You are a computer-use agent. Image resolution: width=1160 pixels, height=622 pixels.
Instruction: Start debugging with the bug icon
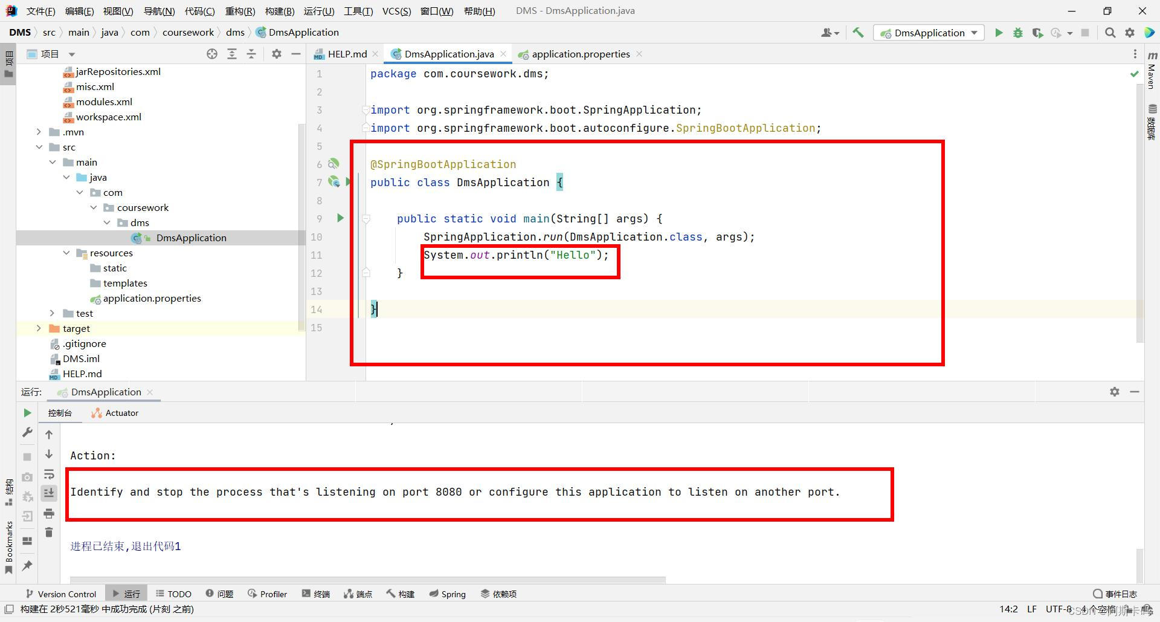(1018, 33)
